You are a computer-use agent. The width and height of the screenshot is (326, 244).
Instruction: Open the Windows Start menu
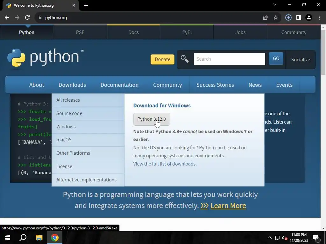pyautogui.click(x=8, y=238)
